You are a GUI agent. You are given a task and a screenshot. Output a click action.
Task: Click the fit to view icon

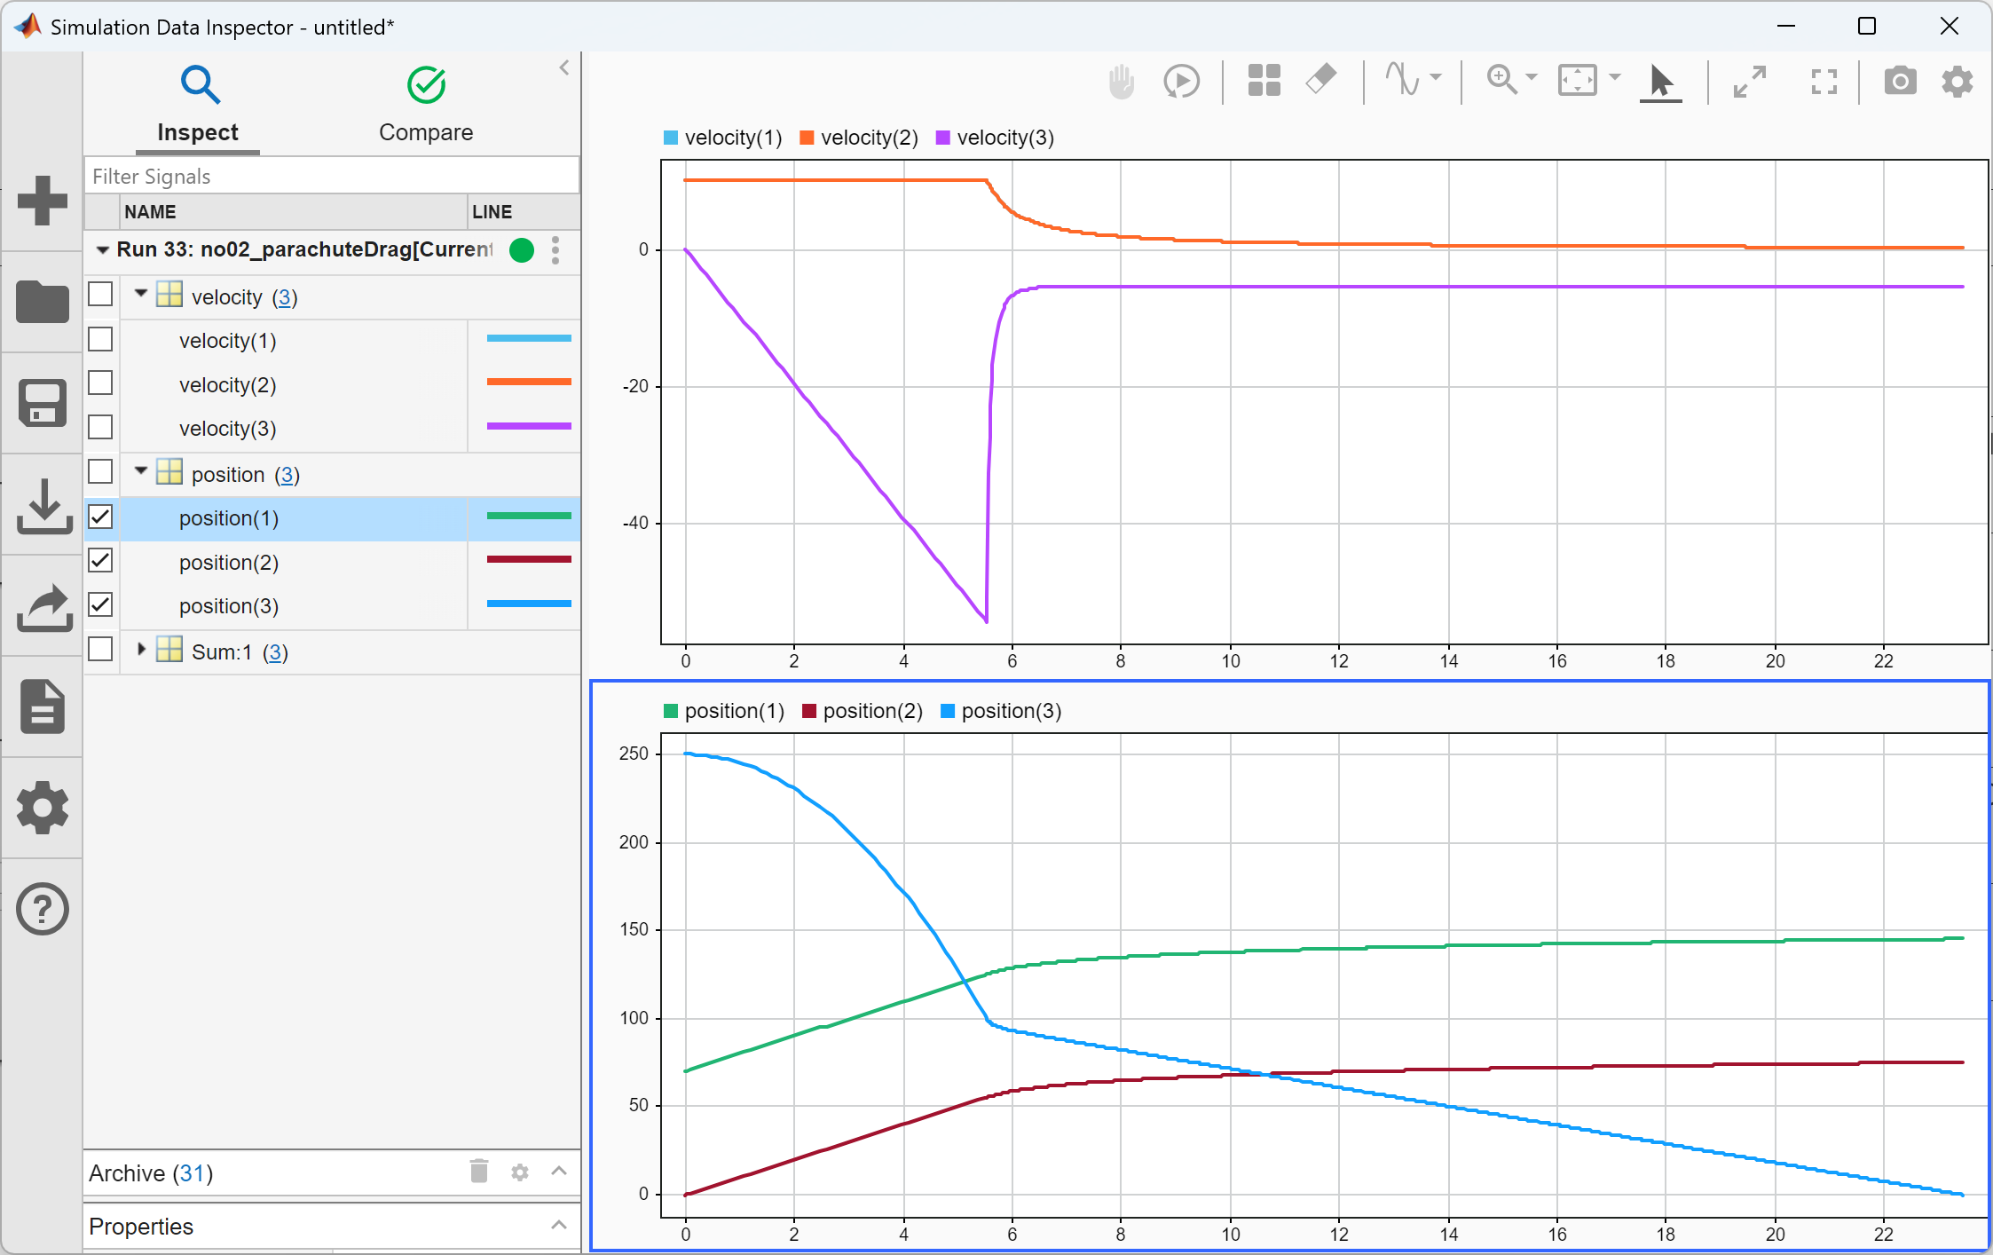pyautogui.click(x=1578, y=81)
